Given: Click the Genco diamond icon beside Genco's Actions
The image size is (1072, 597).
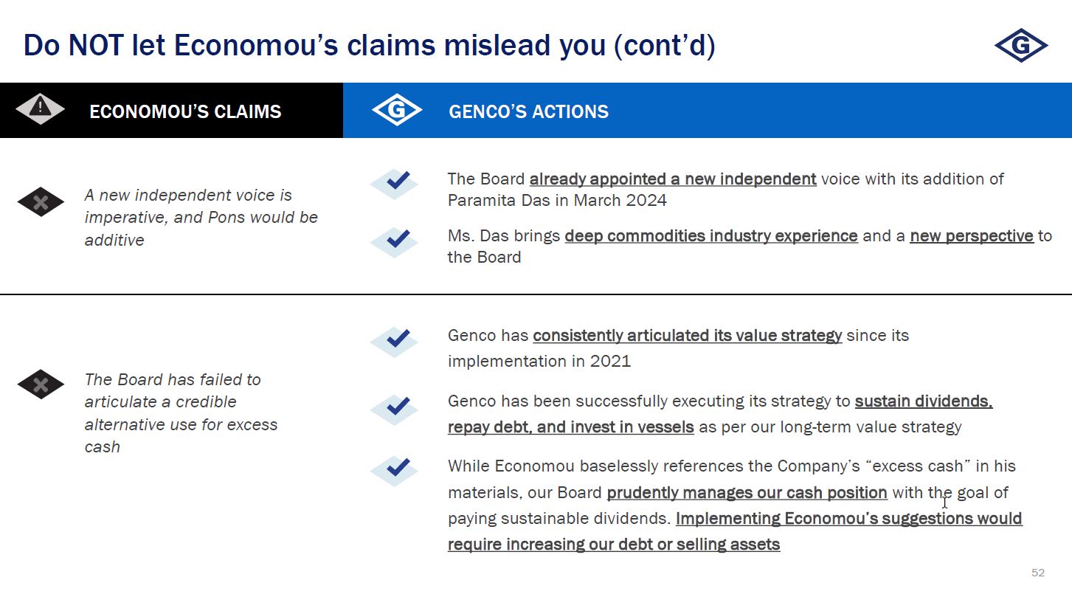Looking at the screenshot, I should click(397, 111).
